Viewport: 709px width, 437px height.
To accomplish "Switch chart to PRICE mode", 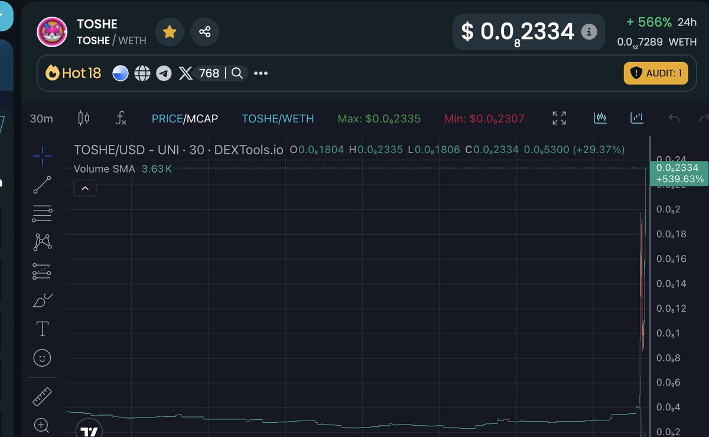I will [x=167, y=119].
